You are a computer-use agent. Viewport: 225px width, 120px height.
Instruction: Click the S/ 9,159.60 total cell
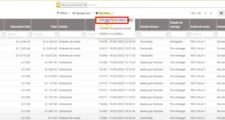(x=50, y=42)
